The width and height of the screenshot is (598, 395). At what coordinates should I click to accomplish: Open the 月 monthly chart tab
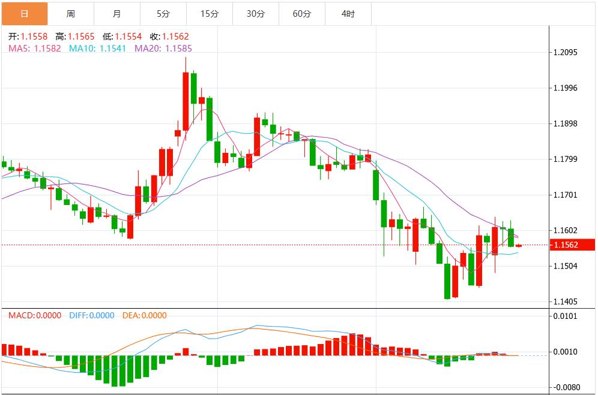(x=117, y=14)
